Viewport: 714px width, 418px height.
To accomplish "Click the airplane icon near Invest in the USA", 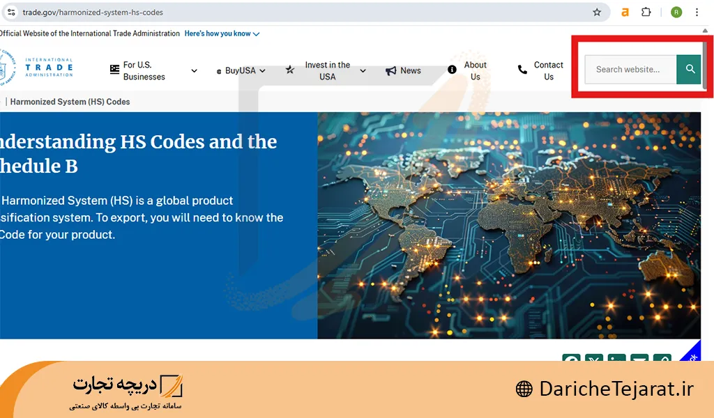I will pos(289,70).
